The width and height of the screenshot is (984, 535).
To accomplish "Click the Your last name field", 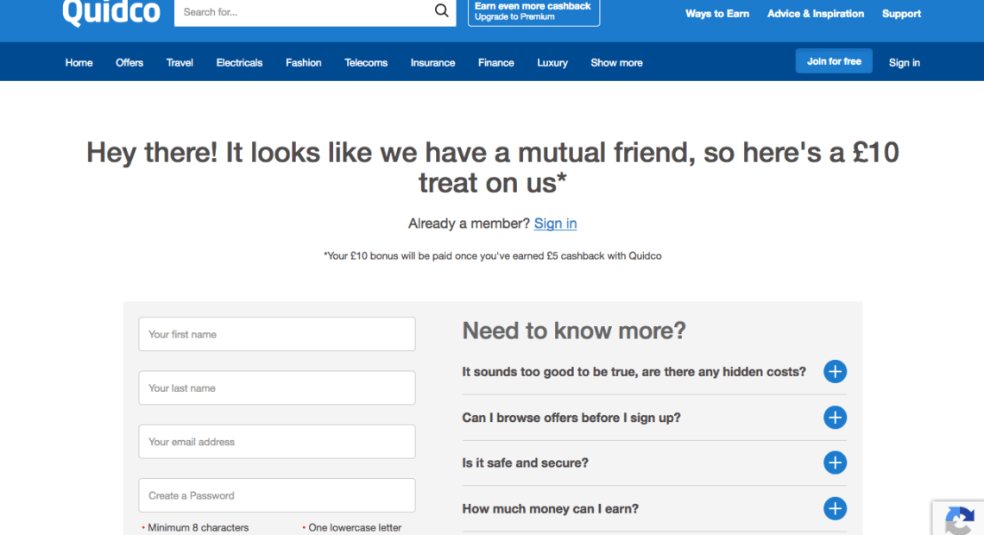I will click(x=277, y=387).
